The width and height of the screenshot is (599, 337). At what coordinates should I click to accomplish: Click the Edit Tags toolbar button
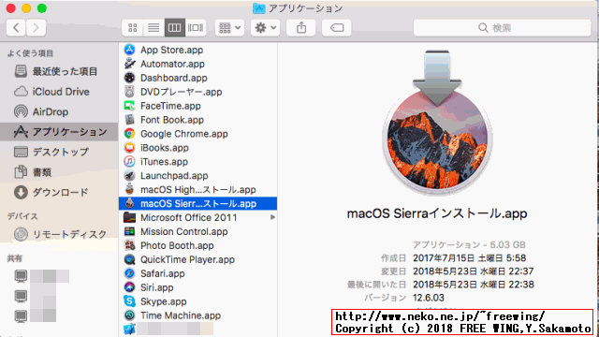(x=337, y=27)
